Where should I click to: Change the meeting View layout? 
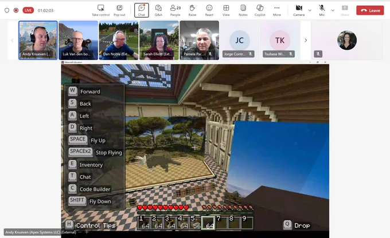coord(226,10)
